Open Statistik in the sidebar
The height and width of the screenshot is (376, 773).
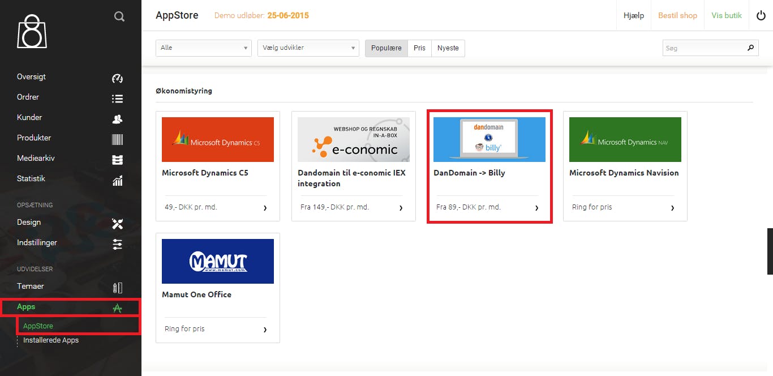pos(31,178)
